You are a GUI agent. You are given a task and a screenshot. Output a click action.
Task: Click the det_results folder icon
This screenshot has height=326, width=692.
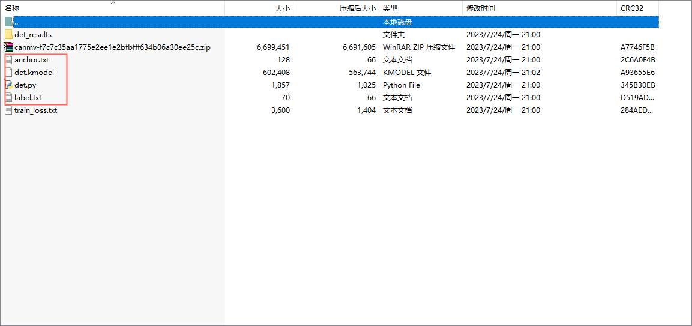[8, 34]
